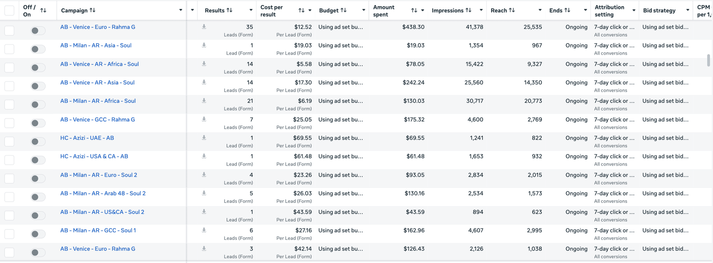Sort Impressions column with arrows icon
The width and height of the screenshot is (713, 263).
click(x=468, y=10)
